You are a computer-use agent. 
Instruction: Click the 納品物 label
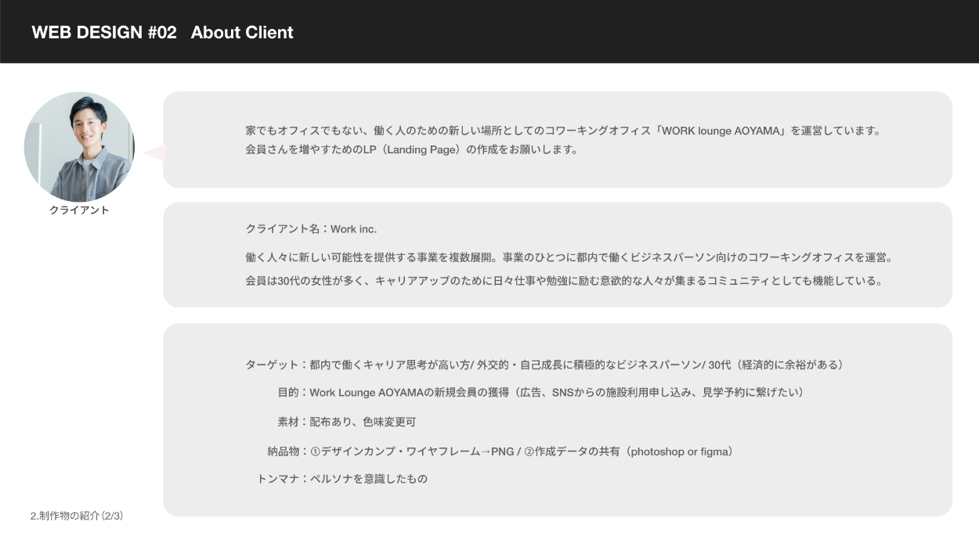pyautogui.click(x=283, y=451)
